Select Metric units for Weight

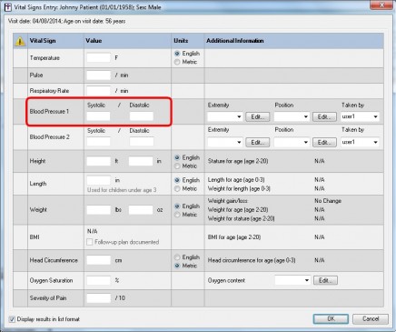tap(177, 215)
